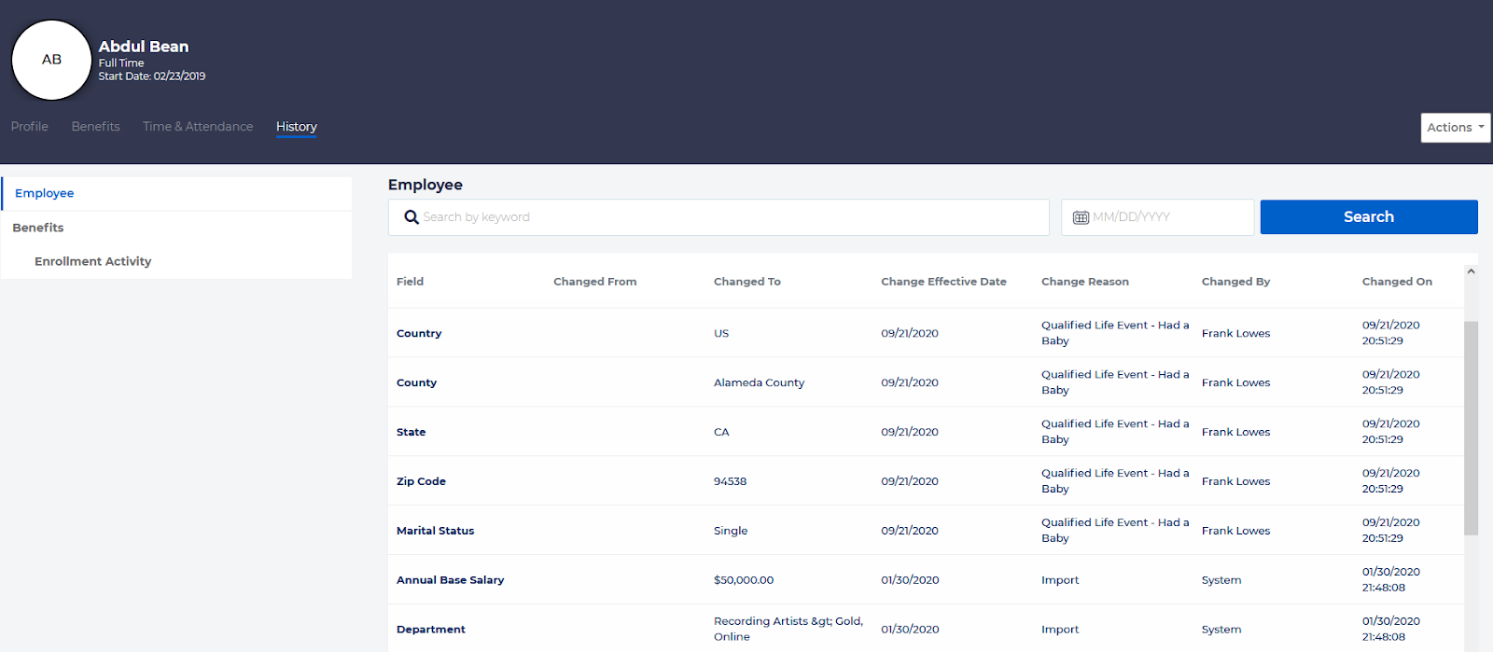Image resolution: width=1493 pixels, height=652 pixels.
Task: Select the History tab
Action: [296, 127]
